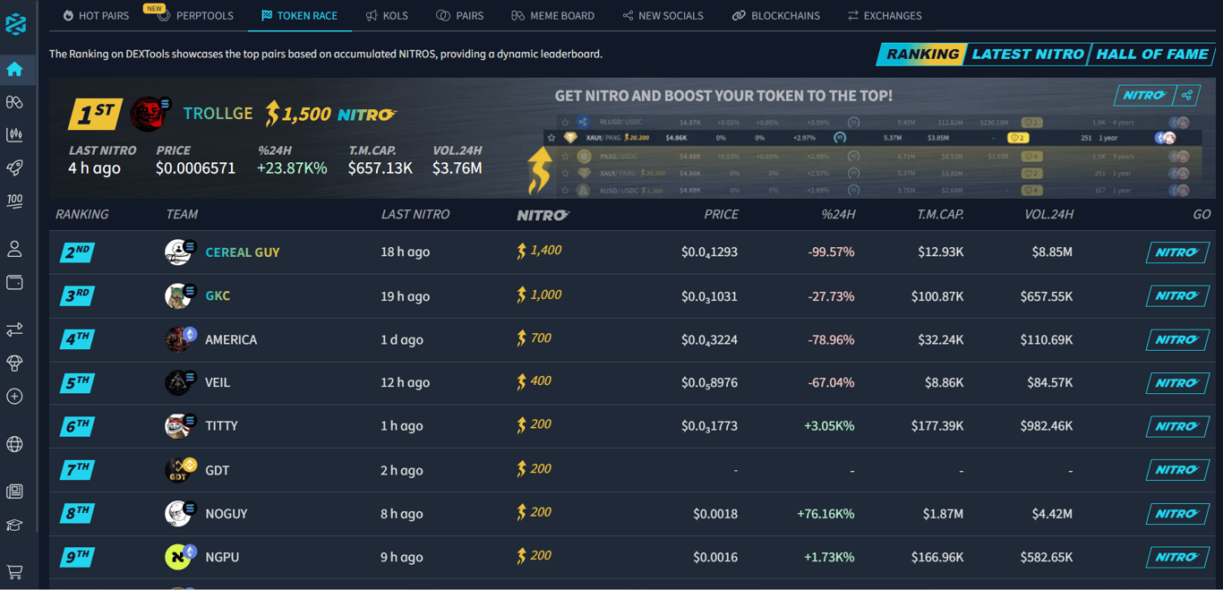Click the 9TH ranking badge
This screenshot has width=1223, height=590.
coord(78,557)
